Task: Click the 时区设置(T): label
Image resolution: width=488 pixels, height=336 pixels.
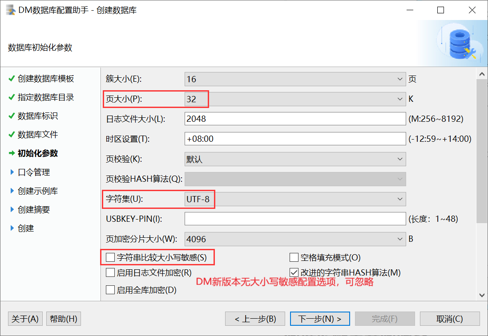Action: 128,139
